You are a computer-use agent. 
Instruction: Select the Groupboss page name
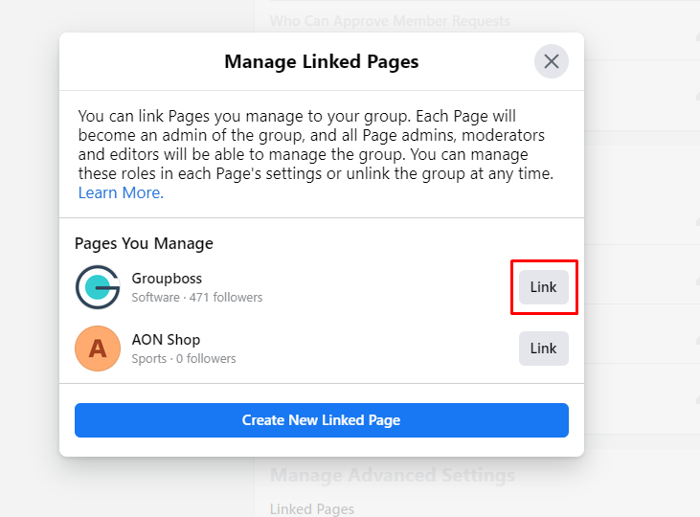(x=167, y=279)
